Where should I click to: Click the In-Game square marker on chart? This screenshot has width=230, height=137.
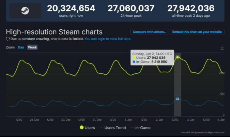[x=178, y=99]
